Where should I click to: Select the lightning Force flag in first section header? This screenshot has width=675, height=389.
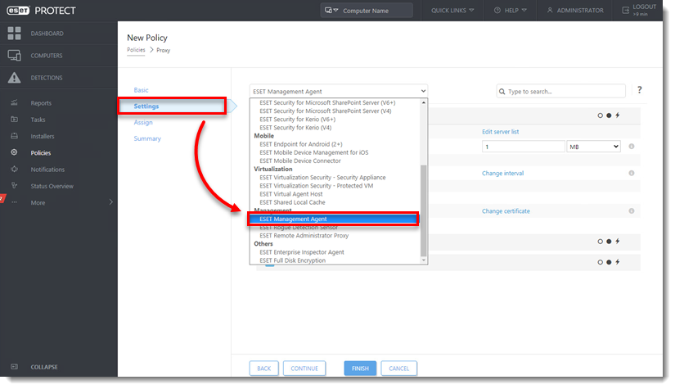618,115
